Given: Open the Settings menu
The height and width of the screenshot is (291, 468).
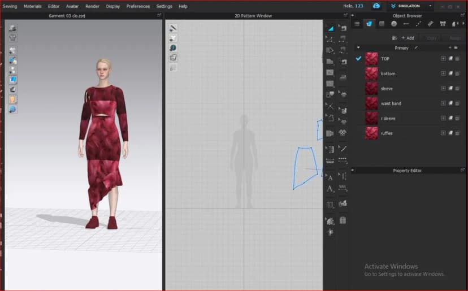Looking at the screenshot, I should (x=164, y=6).
